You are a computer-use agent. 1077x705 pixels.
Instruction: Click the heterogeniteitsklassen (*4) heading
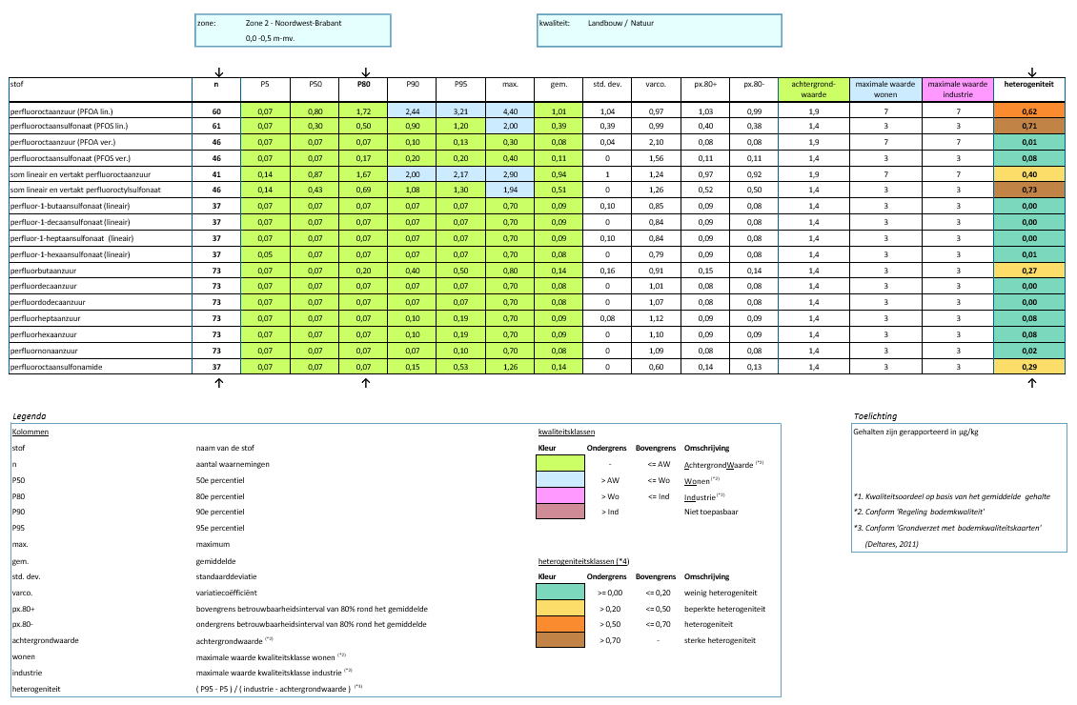[584, 561]
